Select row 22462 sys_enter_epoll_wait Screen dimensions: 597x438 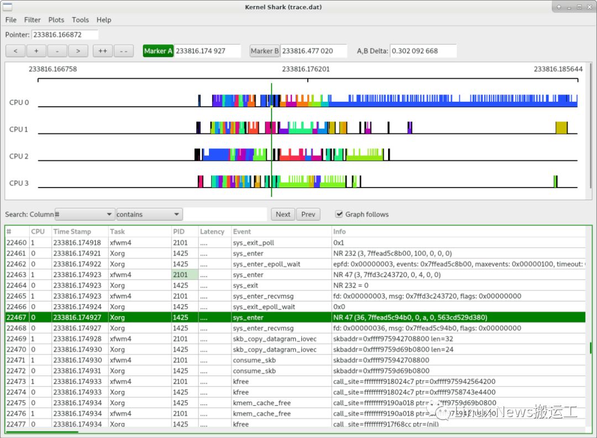295,264
